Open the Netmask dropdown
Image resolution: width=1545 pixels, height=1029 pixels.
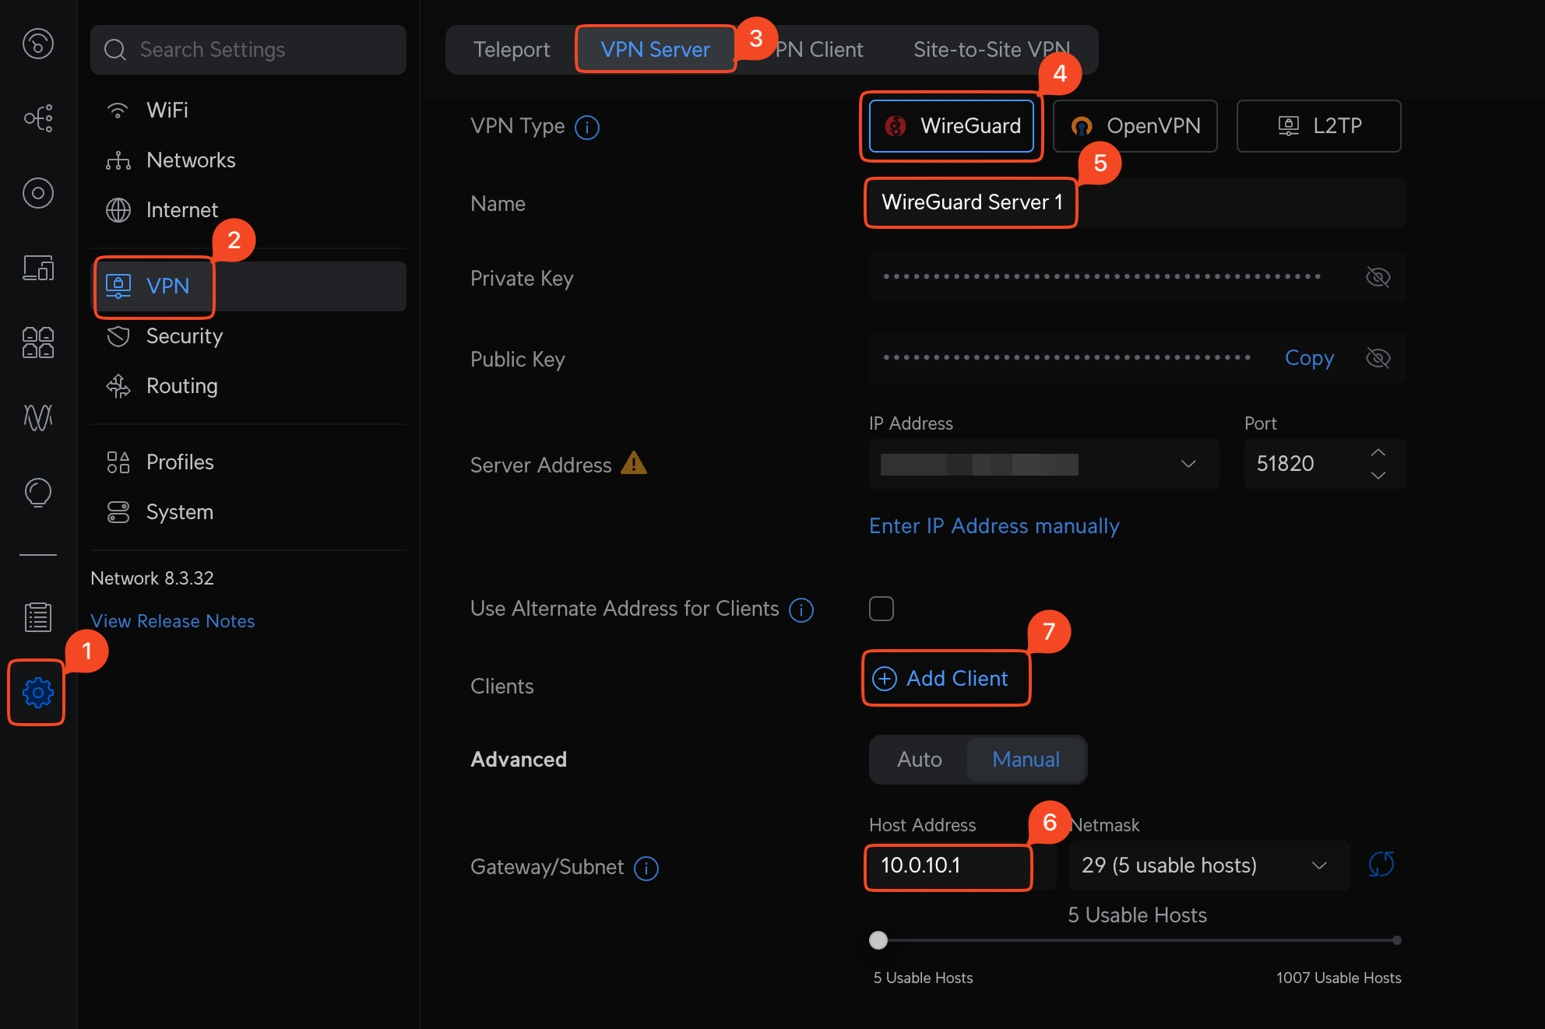1209,866
